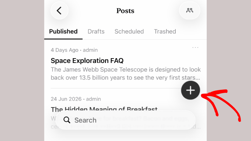Click the admin author beside 4 Days Ago
This screenshot has height=141, width=251.
(x=90, y=50)
